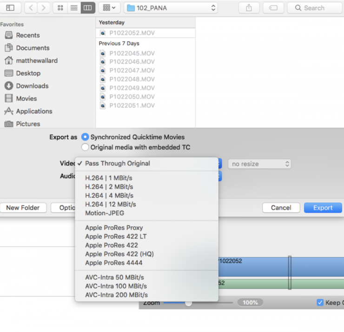Toggle the Keep checkbox near zoom bar
This screenshot has height=332, width=344.
point(320,303)
